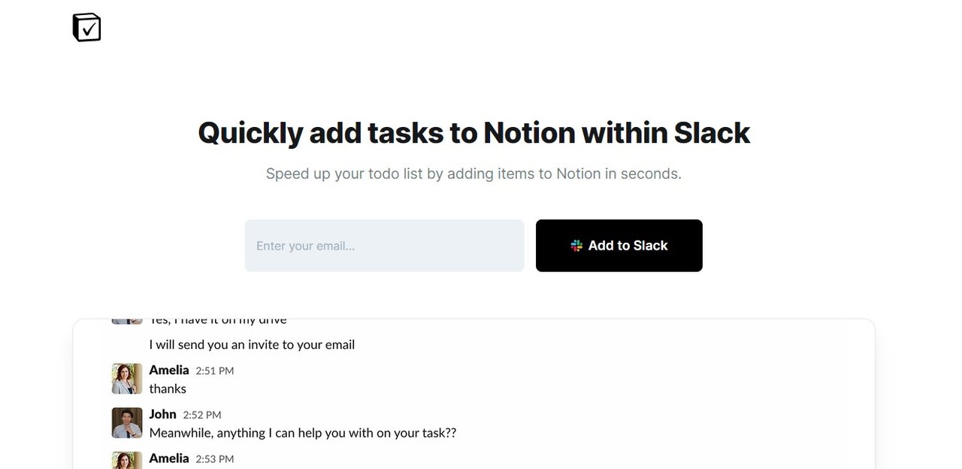
Task: Click the 2:52 PM timestamp
Action: [x=202, y=415]
